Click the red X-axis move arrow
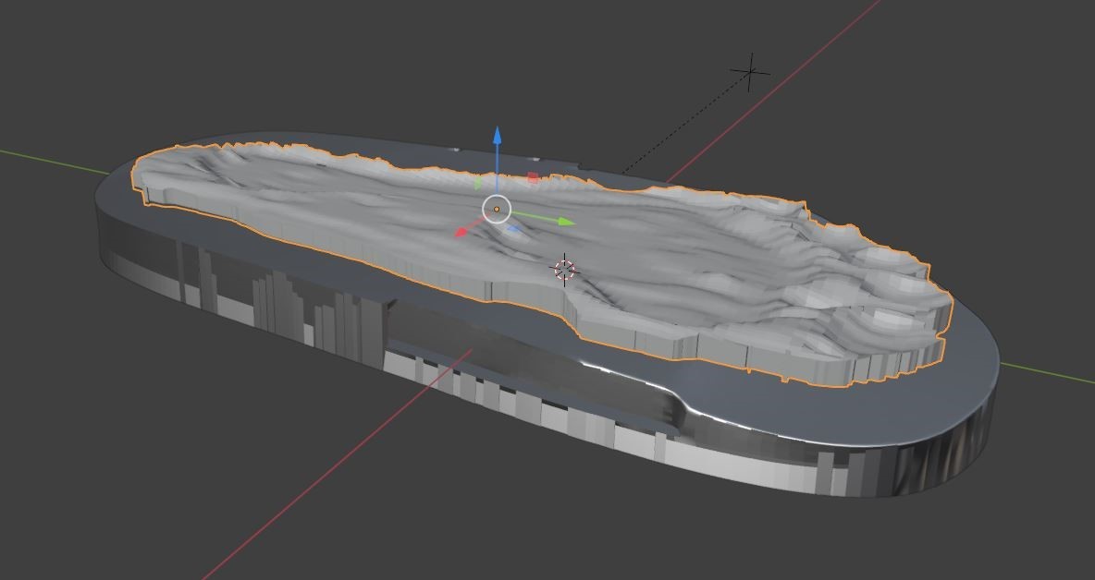Viewport: 1095px width, 580px height. [462, 232]
